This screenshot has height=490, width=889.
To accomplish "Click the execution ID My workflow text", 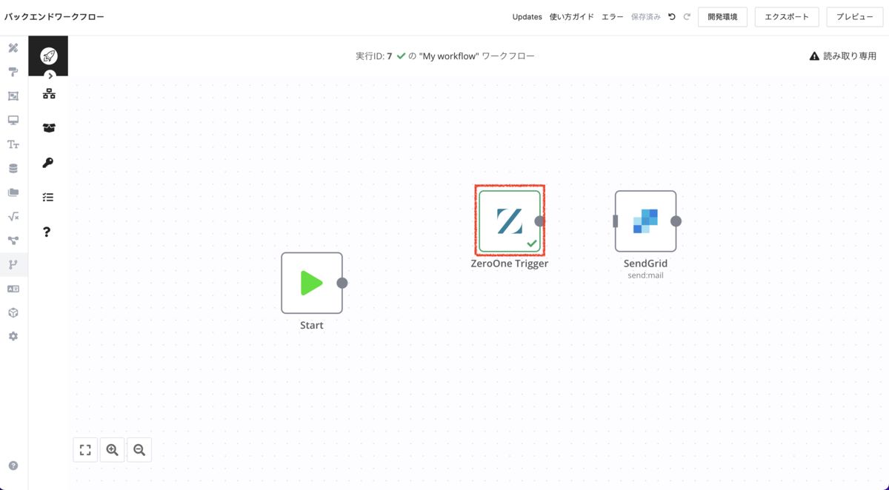I will 445,56.
